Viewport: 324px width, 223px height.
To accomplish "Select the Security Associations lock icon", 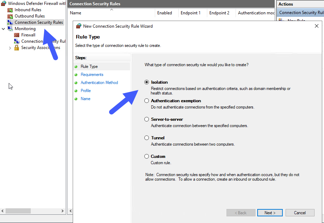I will (17, 47).
